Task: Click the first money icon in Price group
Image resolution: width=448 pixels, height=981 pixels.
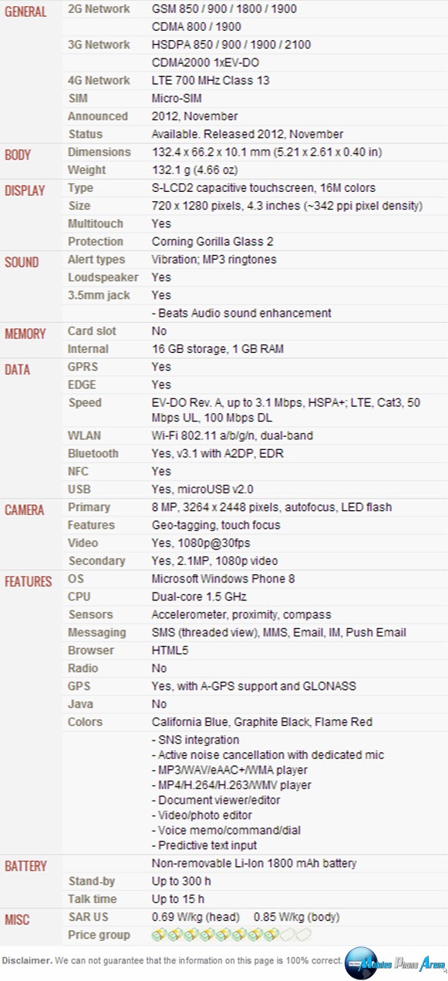Action: coord(160,935)
